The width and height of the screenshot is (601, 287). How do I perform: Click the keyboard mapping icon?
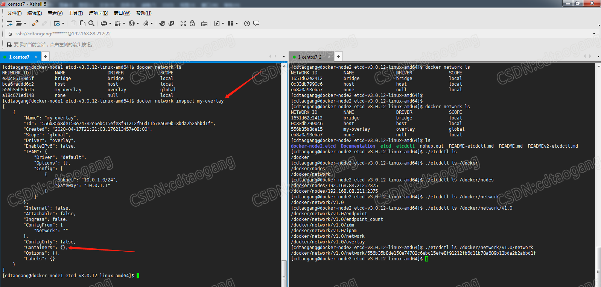pos(204,23)
